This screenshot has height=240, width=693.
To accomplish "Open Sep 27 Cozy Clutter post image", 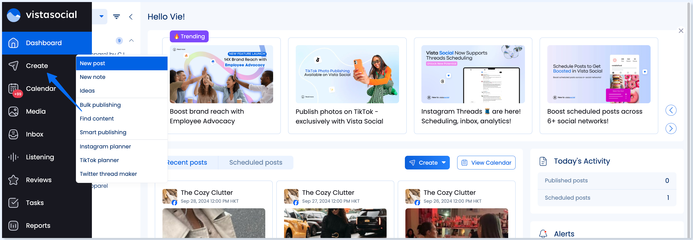I will tap(335, 223).
